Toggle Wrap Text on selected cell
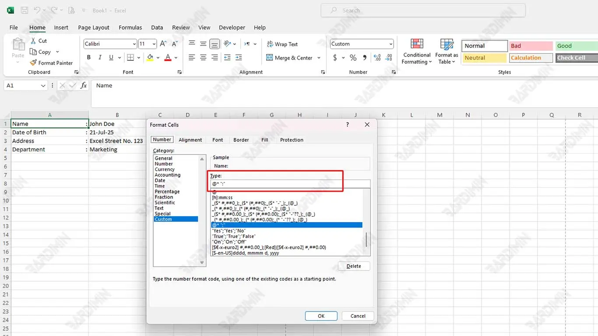The width and height of the screenshot is (598, 336). pyautogui.click(x=282, y=44)
